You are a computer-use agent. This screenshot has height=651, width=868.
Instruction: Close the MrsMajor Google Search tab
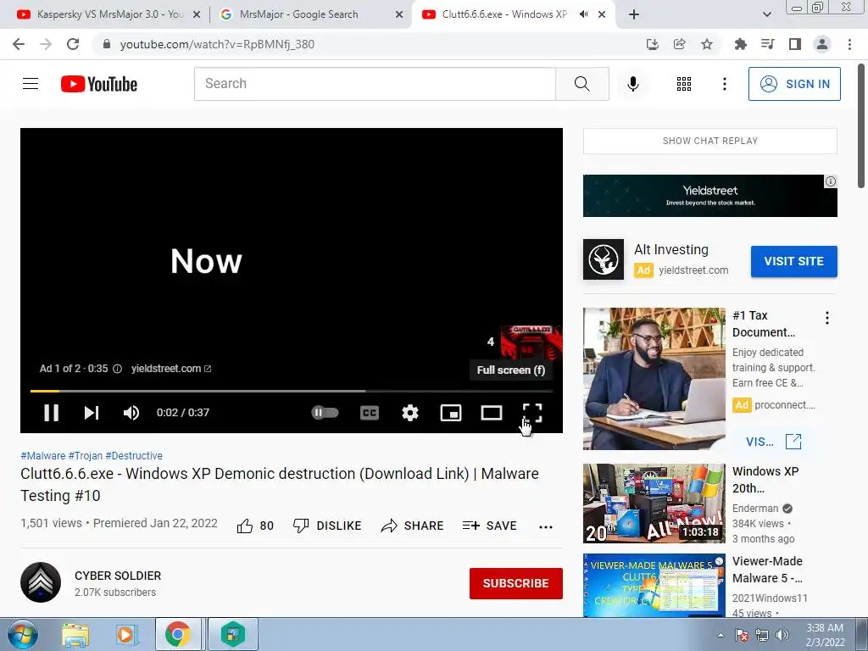399,15
